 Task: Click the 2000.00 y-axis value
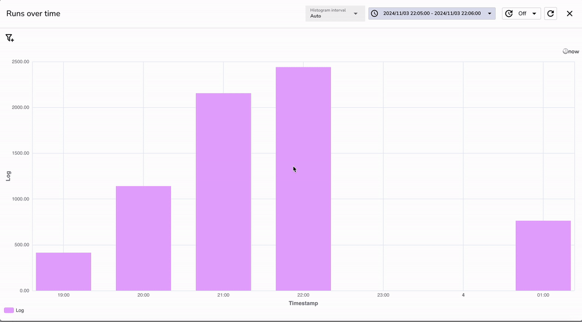coord(20,107)
